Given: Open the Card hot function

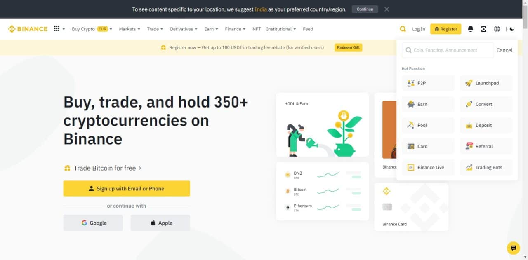Looking at the screenshot, I should [x=428, y=146].
